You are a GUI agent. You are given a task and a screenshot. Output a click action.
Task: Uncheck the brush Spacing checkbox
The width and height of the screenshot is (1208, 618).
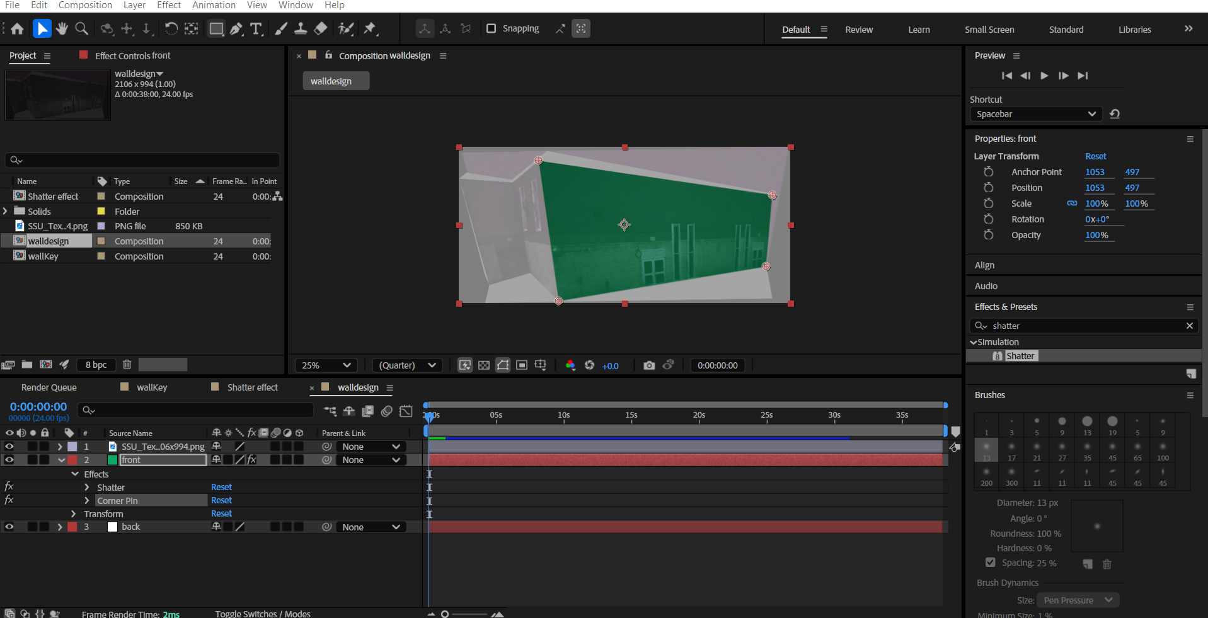click(990, 563)
